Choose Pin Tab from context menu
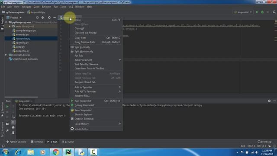This screenshot has width=277, height=156. 96,55
